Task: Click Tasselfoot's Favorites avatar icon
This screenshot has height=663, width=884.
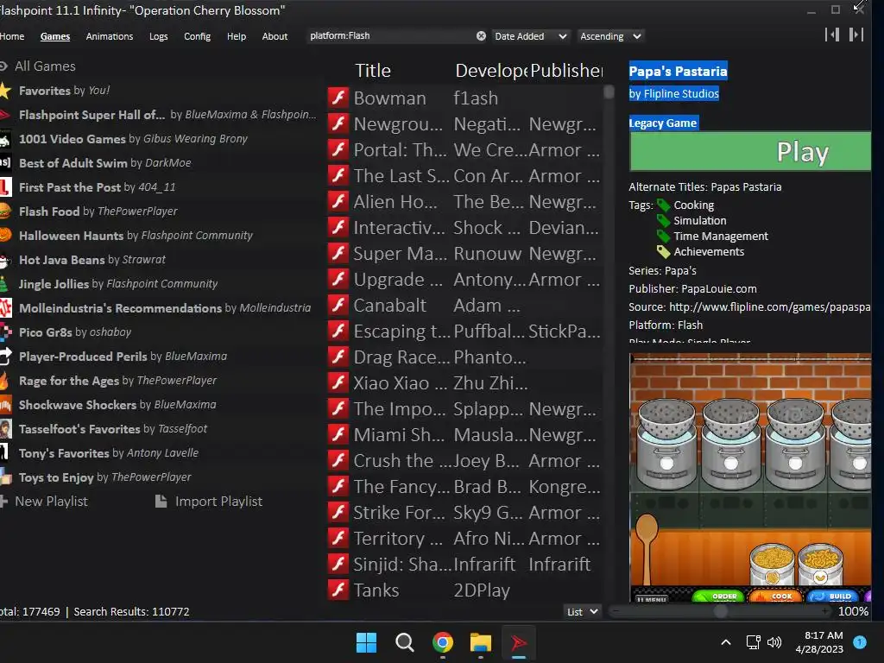Action: 5,429
